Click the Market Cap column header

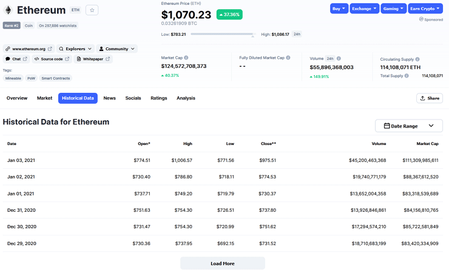(x=427, y=144)
